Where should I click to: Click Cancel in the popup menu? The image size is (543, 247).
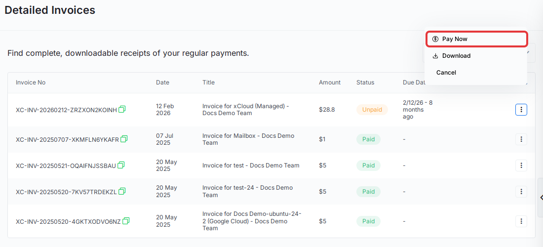click(476, 73)
